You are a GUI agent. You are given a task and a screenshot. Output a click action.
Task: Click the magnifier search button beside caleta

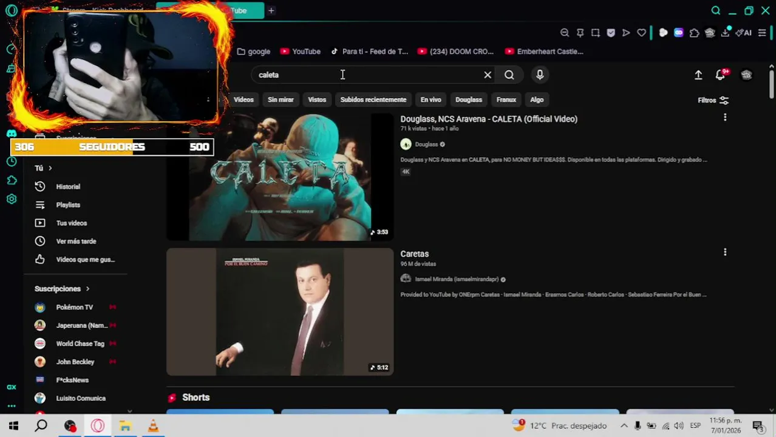coord(509,75)
